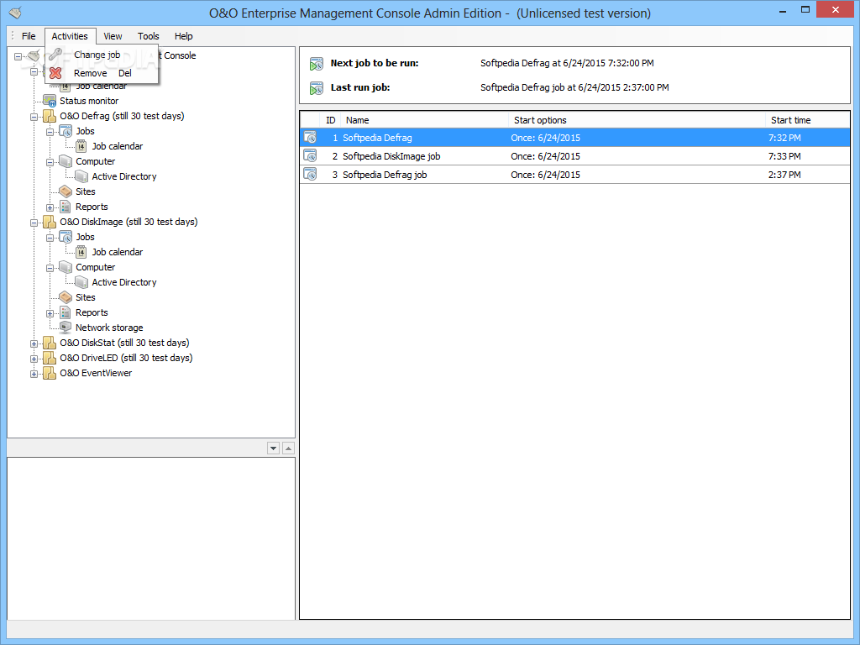Click Computer icon under O&O Defrag

pyautogui.click(x=66, y=161)
